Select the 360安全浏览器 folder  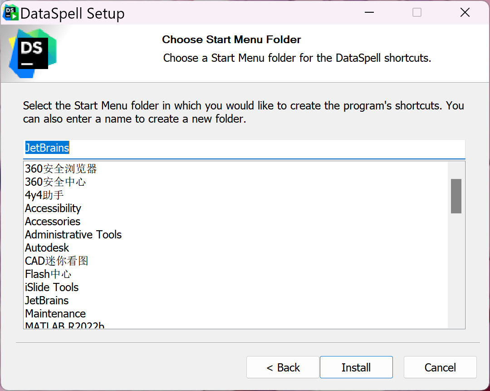pyautogui.click(x=61, y=169)
